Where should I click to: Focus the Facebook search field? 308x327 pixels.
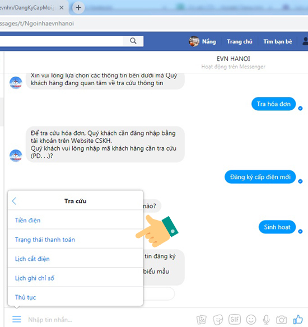point(61,41)
